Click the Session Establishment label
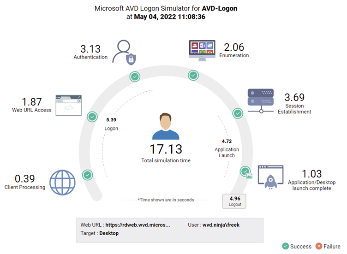The width and height of the screenshot is (347, 254). [x=294, y=109]
